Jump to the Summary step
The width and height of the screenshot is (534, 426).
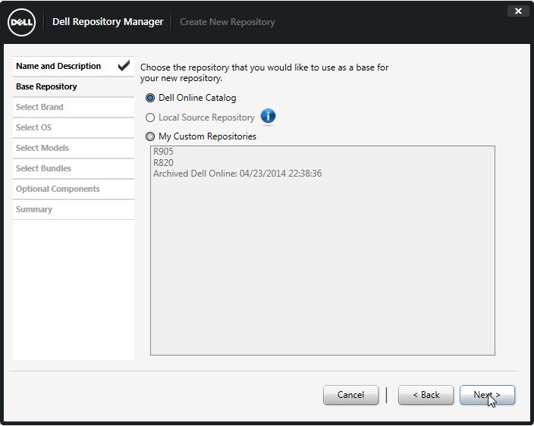pos(74,209)
